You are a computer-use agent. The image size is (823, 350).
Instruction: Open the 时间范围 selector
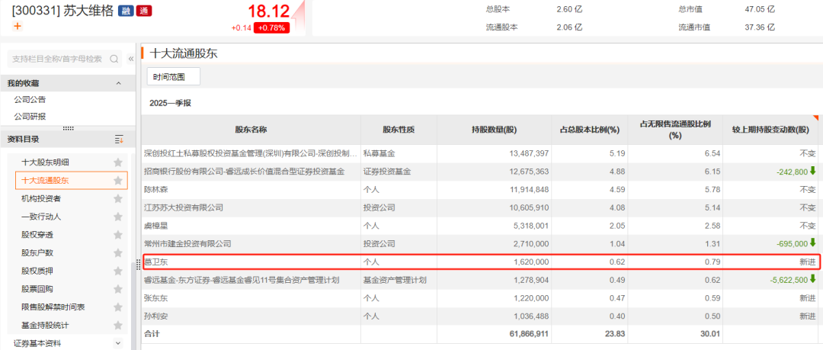click(173, 76)
